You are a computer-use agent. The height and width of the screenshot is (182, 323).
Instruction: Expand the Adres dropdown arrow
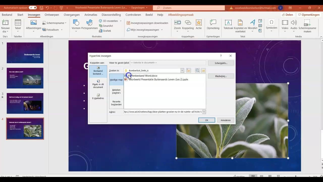[204, 112]
